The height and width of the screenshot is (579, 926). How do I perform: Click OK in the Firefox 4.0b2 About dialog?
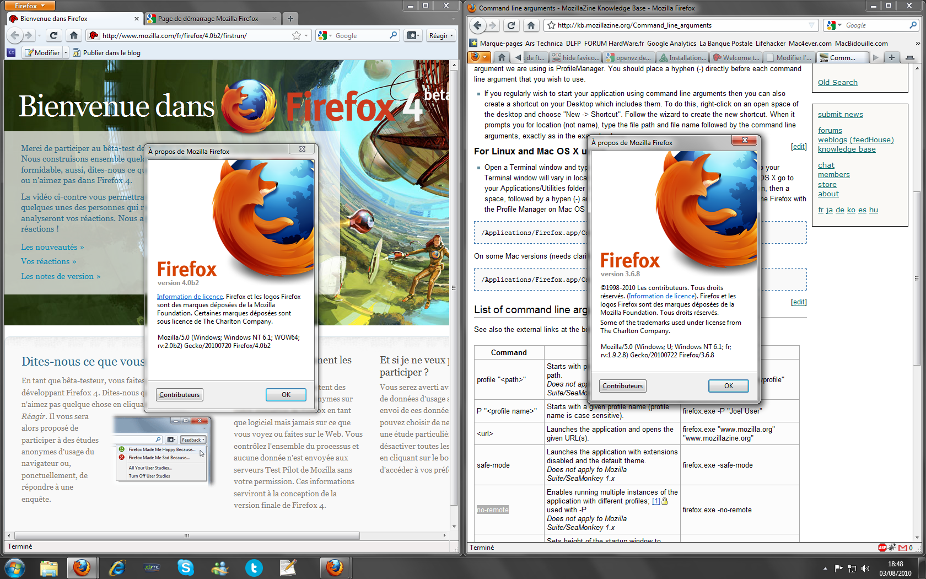[286, 395]
